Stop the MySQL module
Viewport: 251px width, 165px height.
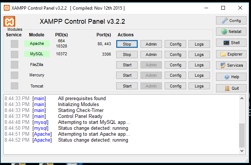point(127,55)
